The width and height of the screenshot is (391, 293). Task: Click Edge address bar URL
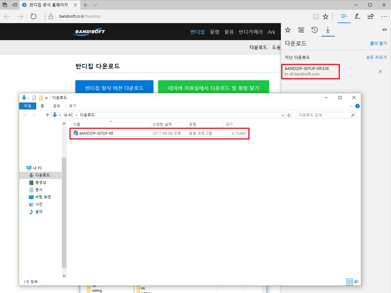point(80,16)
